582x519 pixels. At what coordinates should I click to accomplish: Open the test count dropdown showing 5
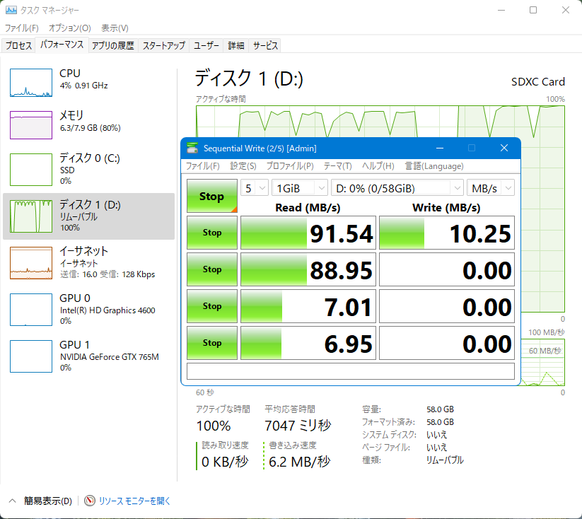tap(255, 188)
